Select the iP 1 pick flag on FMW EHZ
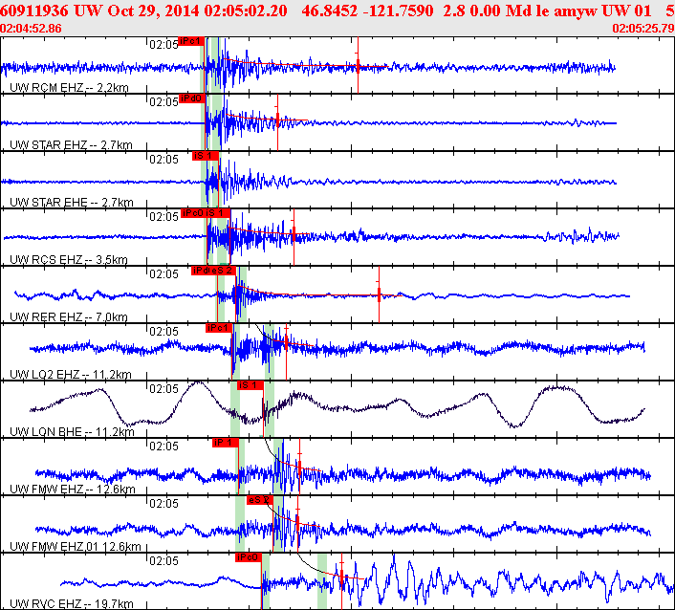The height and width of the screenshot is (610, 675). coord(225,443)
